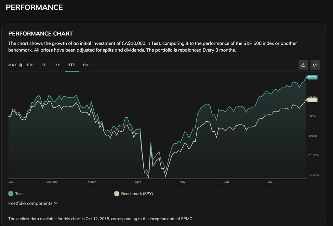
Task: Click the 4.16% benchmark value badge
Action: click(x=312, y=100)
